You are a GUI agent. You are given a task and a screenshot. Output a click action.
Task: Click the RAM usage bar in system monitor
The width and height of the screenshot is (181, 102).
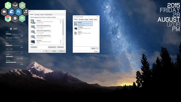pyautogui.click(x=14, y=45)
